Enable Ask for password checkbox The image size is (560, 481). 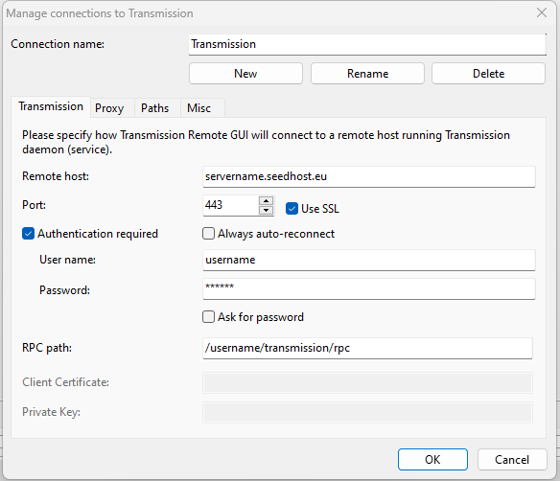[x=209, y=317]
